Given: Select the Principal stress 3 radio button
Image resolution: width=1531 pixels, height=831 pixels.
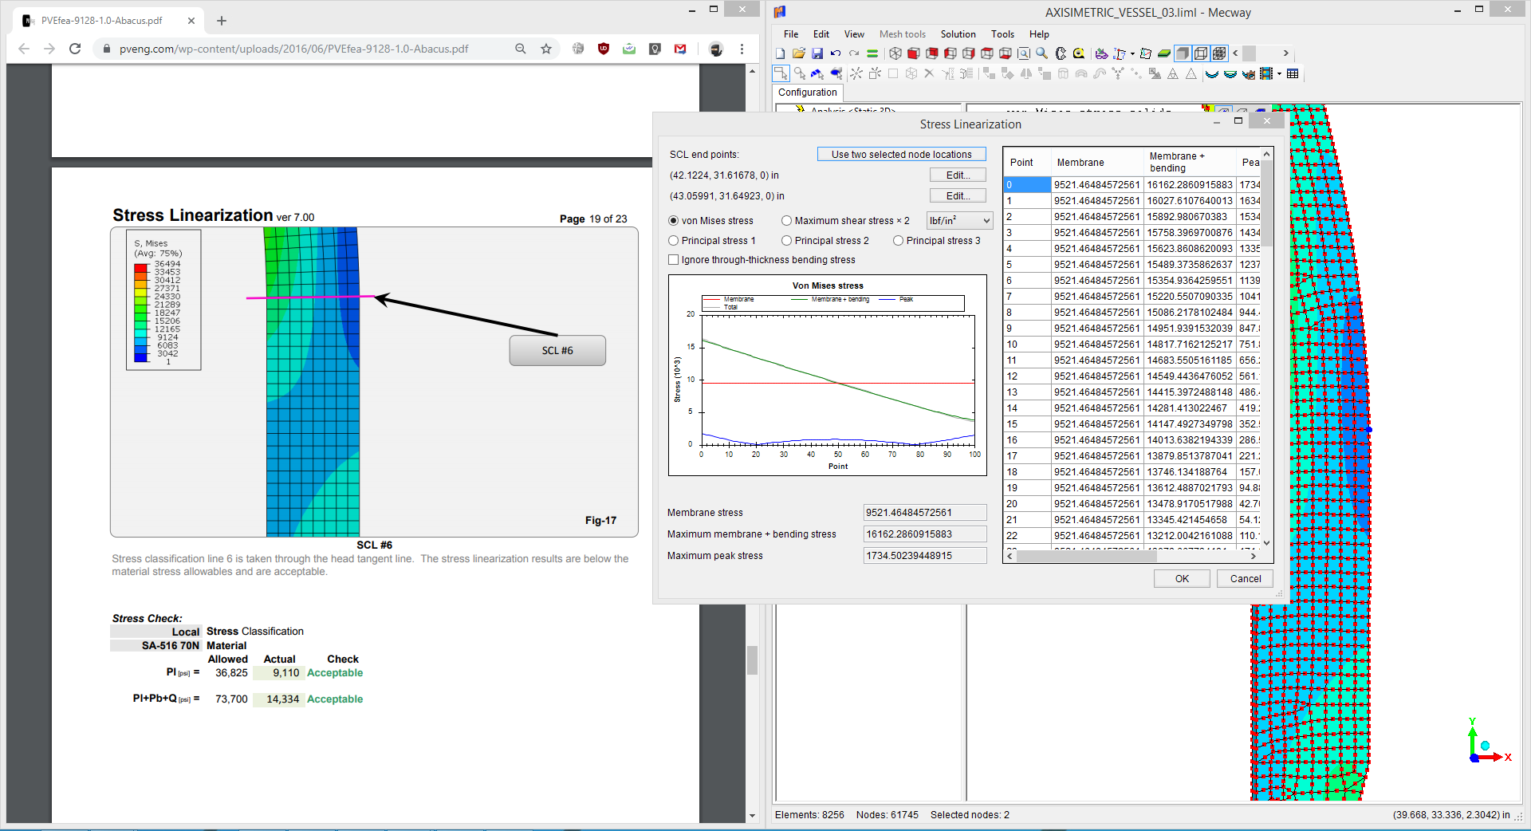Looking at the screenshot, I should point(899,241).
